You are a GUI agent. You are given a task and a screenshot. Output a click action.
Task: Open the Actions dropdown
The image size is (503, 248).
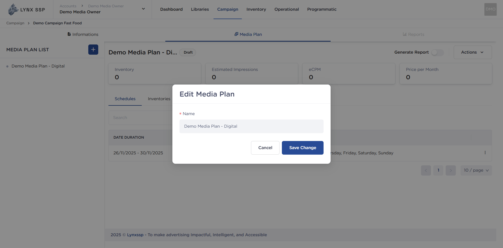pyautogui.click(x=473, y=52)
